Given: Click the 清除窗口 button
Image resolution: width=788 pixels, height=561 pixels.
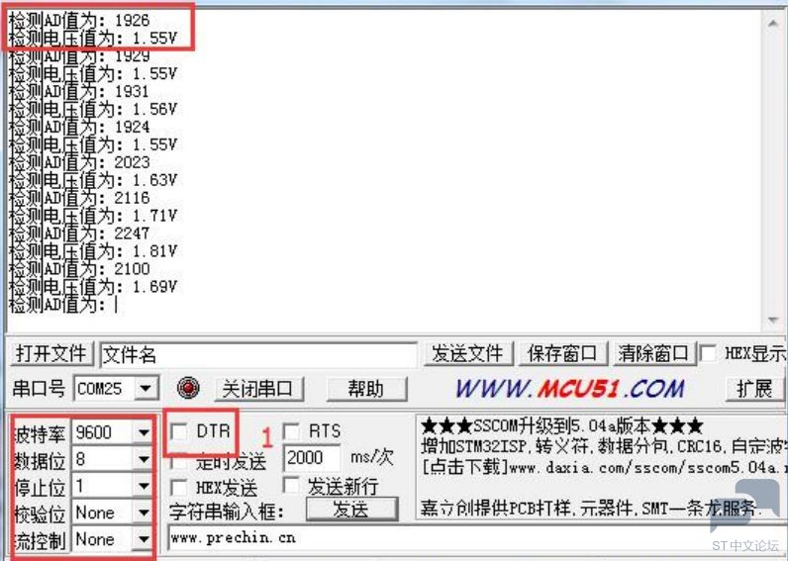Looking at the screenshot, I should coord(652,353).
